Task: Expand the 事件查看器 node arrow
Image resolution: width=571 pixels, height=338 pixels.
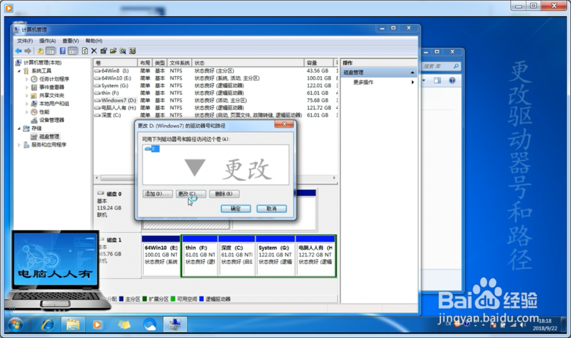Action: pos(27,87)
